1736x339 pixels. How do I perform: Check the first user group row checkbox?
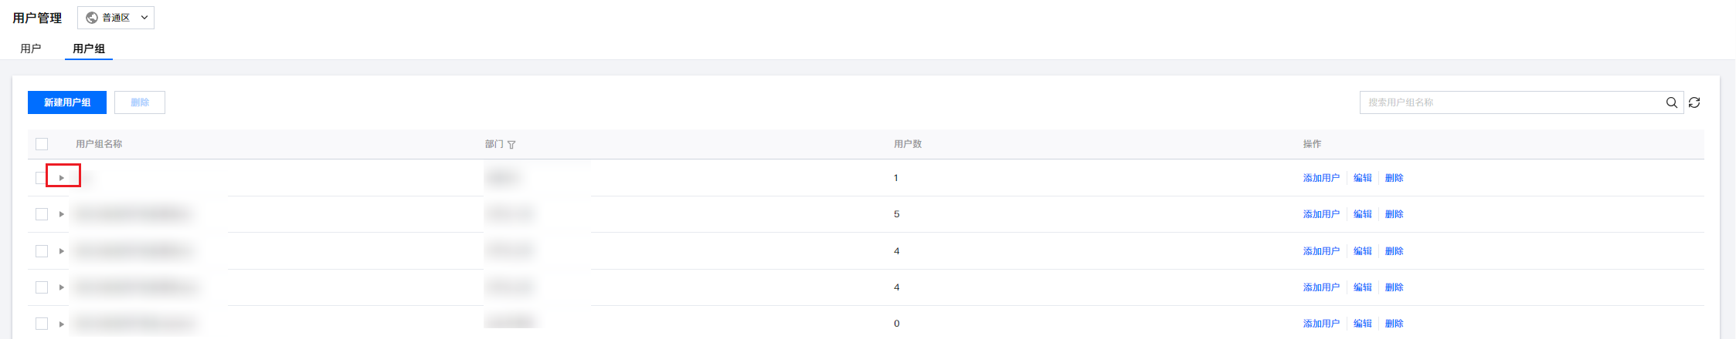41,178
